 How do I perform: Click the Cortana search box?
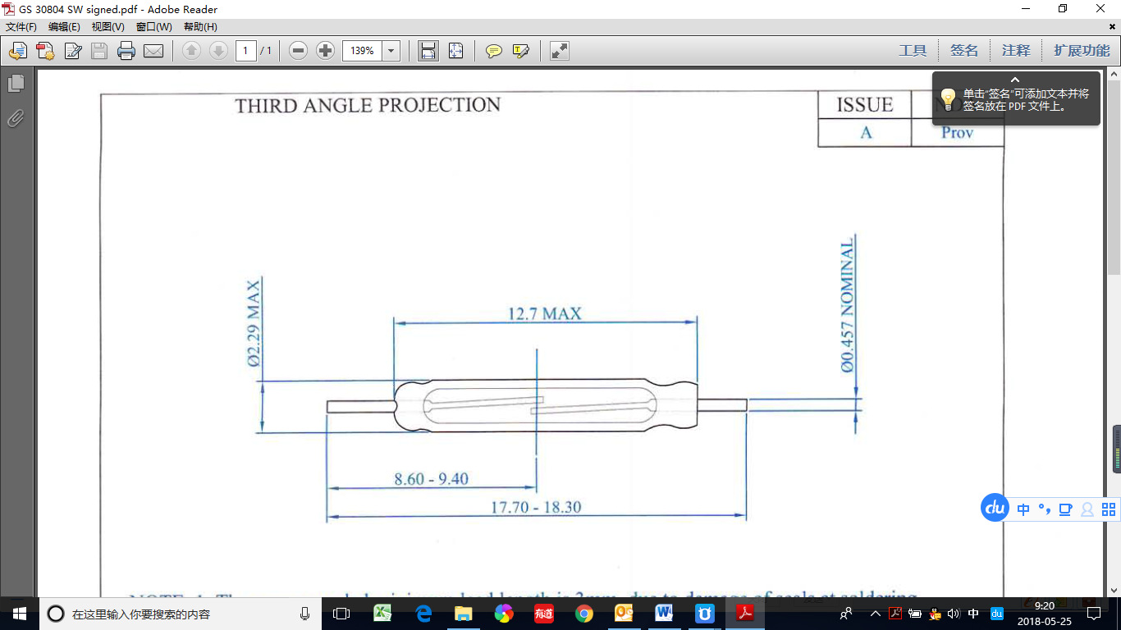(x=181, y=614)
